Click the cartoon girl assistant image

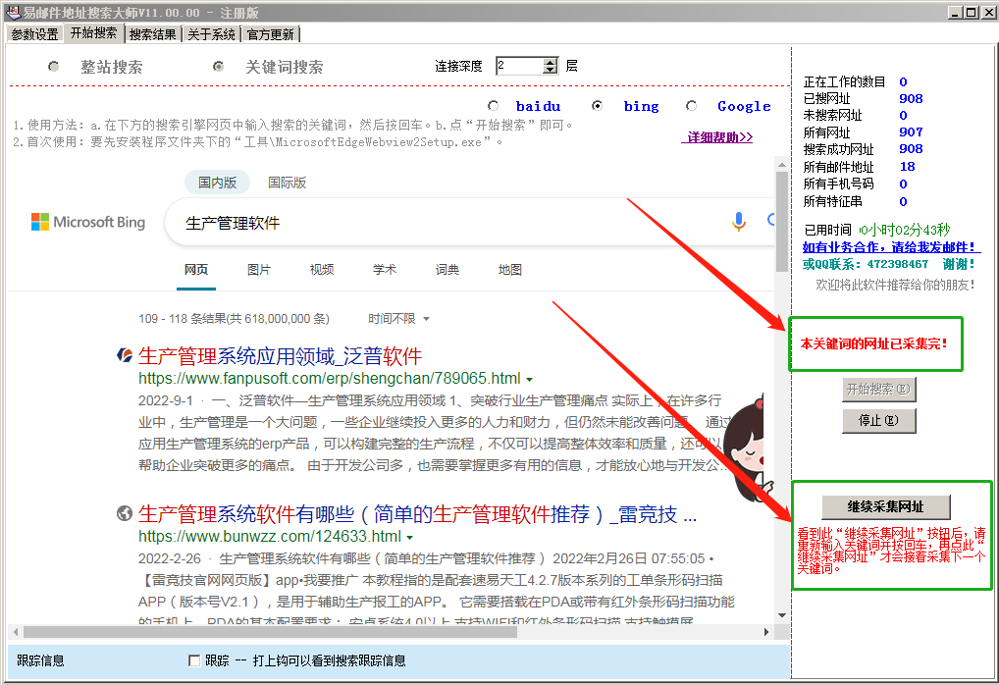[747, 448]
